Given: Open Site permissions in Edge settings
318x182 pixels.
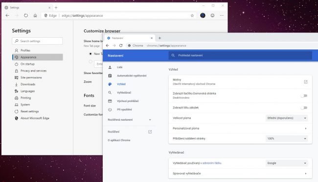Looking at the screenshot, I should coord(38,78).
